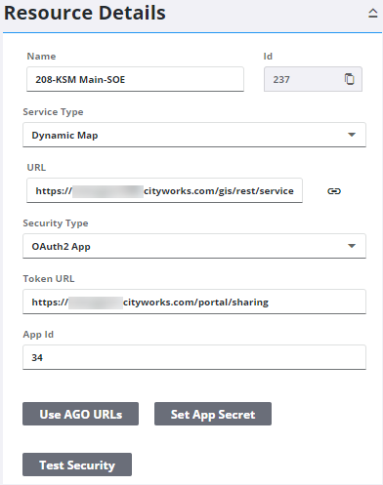Select the App Id field showing 34
383x485 pixels.
[x=194, y=357]
